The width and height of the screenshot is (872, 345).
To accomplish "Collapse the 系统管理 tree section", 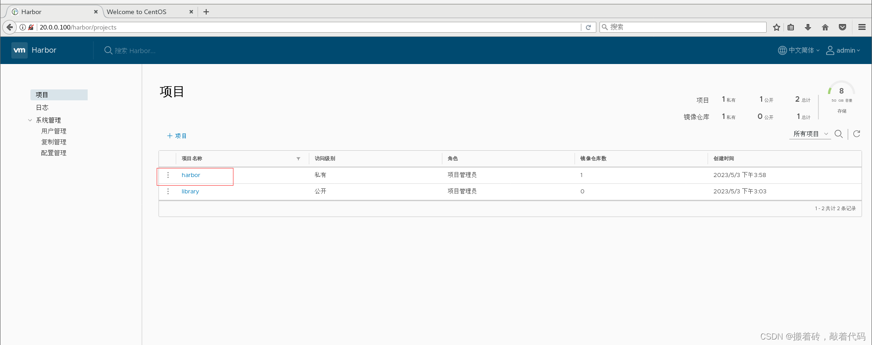I will tap(30, 120).
